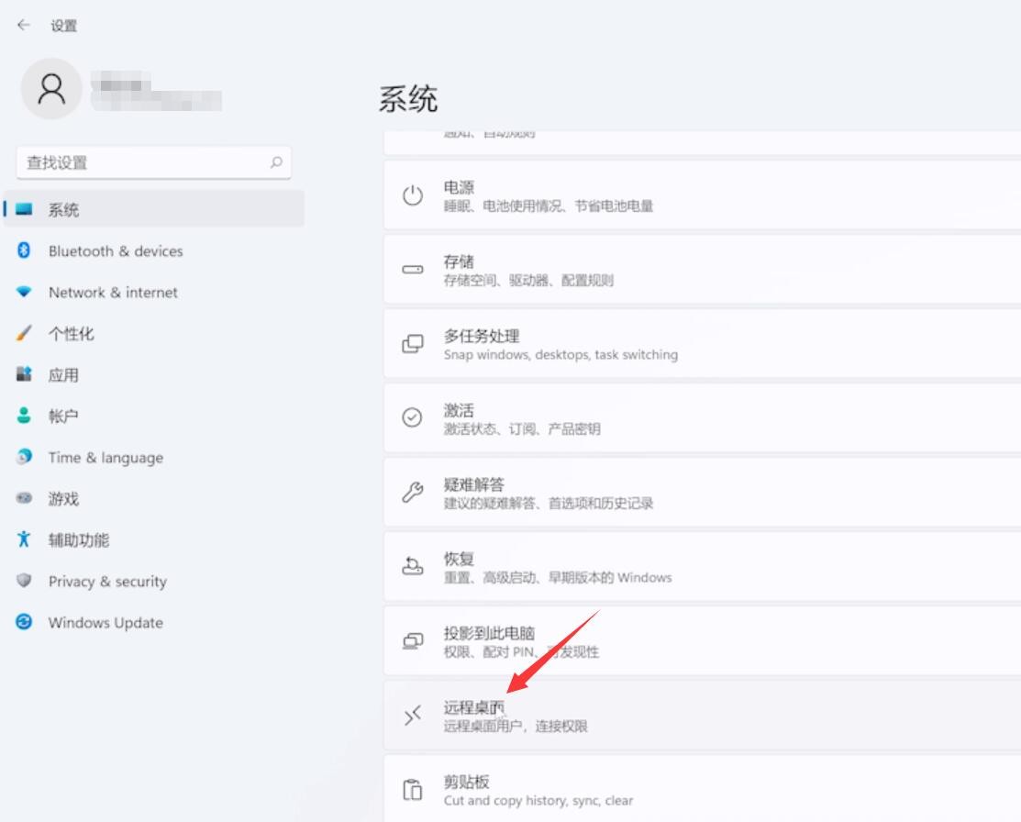Open the 应用 settings section
The image size is (1021, 822).
[x=63, y=375]
